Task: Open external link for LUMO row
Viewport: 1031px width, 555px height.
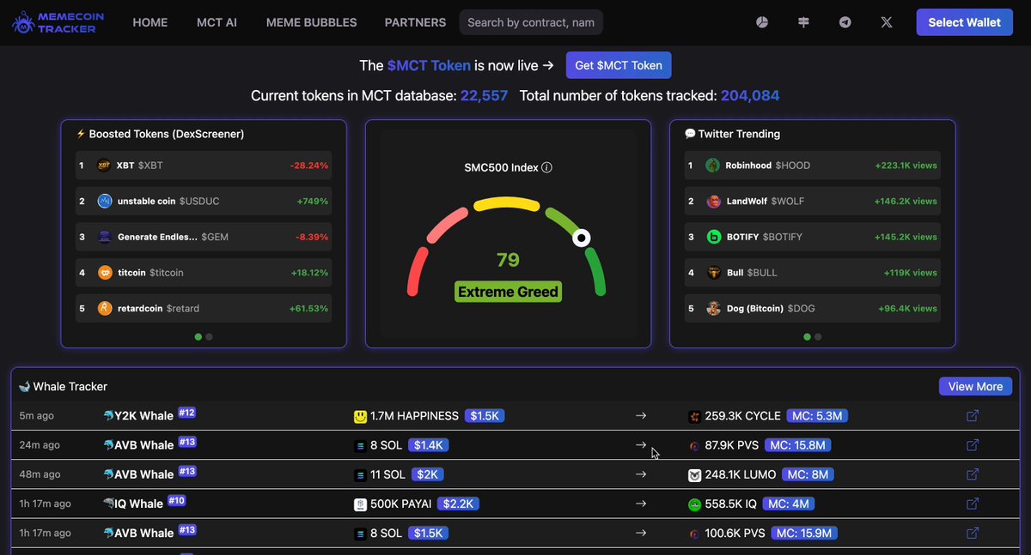Action: (973, 474)
